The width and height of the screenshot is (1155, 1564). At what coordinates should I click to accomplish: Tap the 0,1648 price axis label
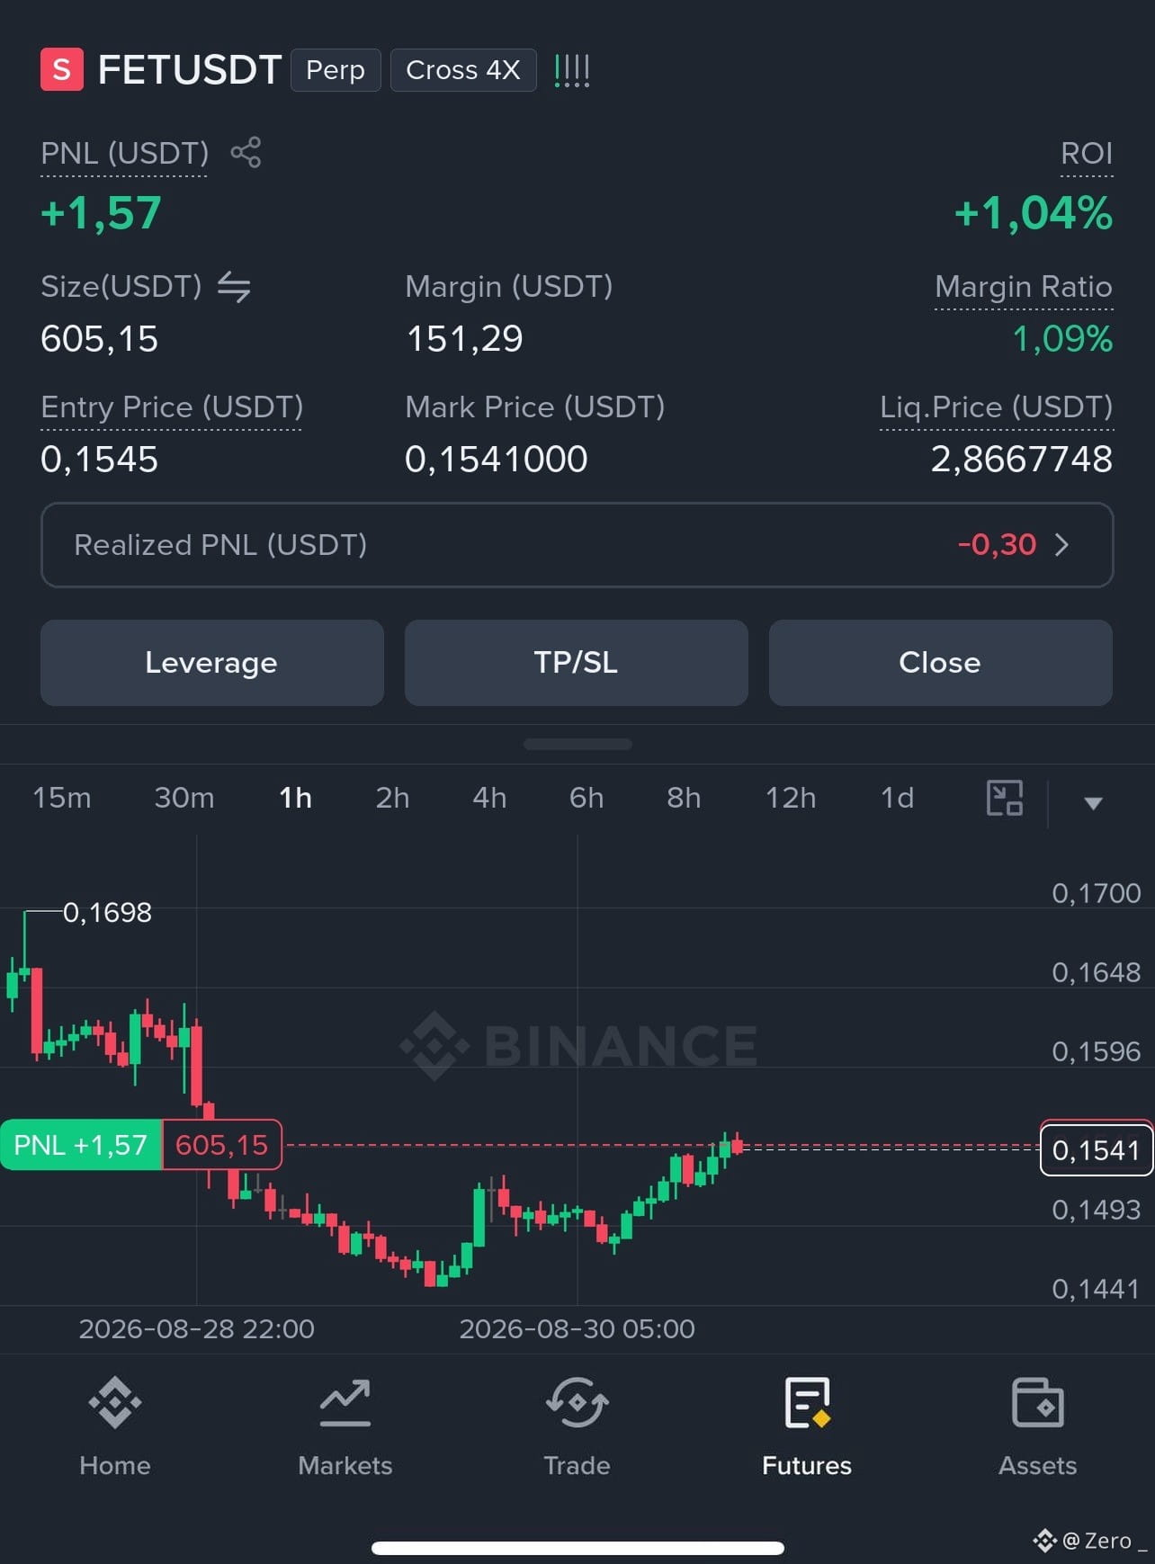1097,972
